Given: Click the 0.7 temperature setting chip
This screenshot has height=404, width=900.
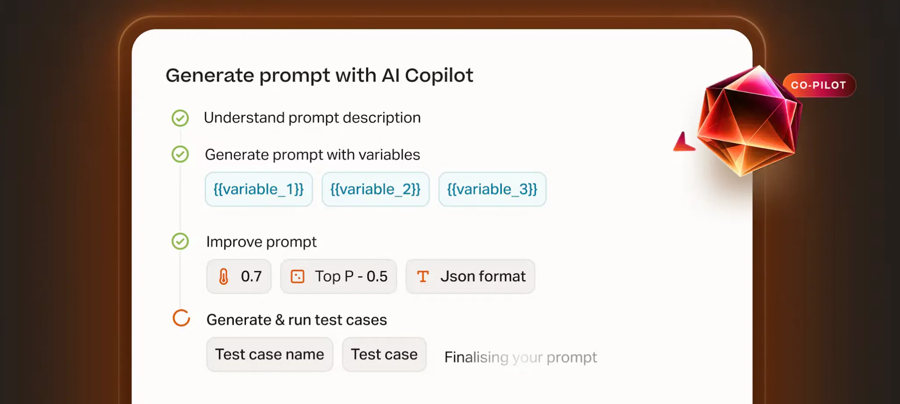Looking at the screenshot, I should pos(239,276).
